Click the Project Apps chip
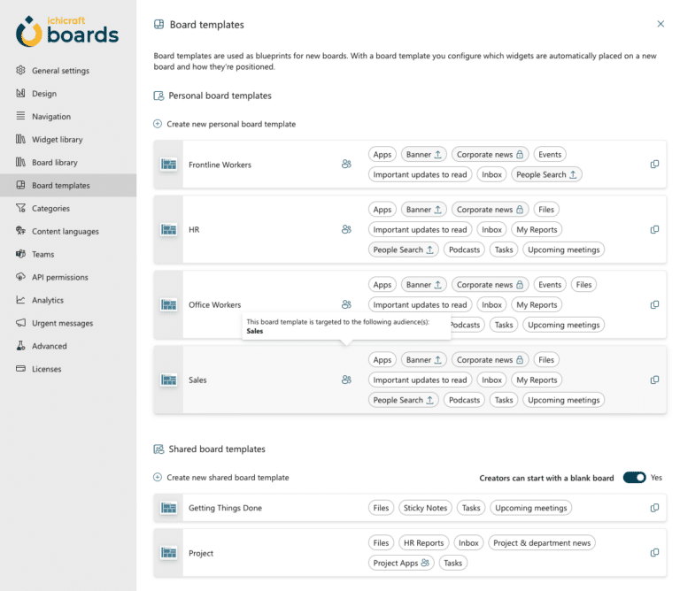680x591 pixels. 401,563
